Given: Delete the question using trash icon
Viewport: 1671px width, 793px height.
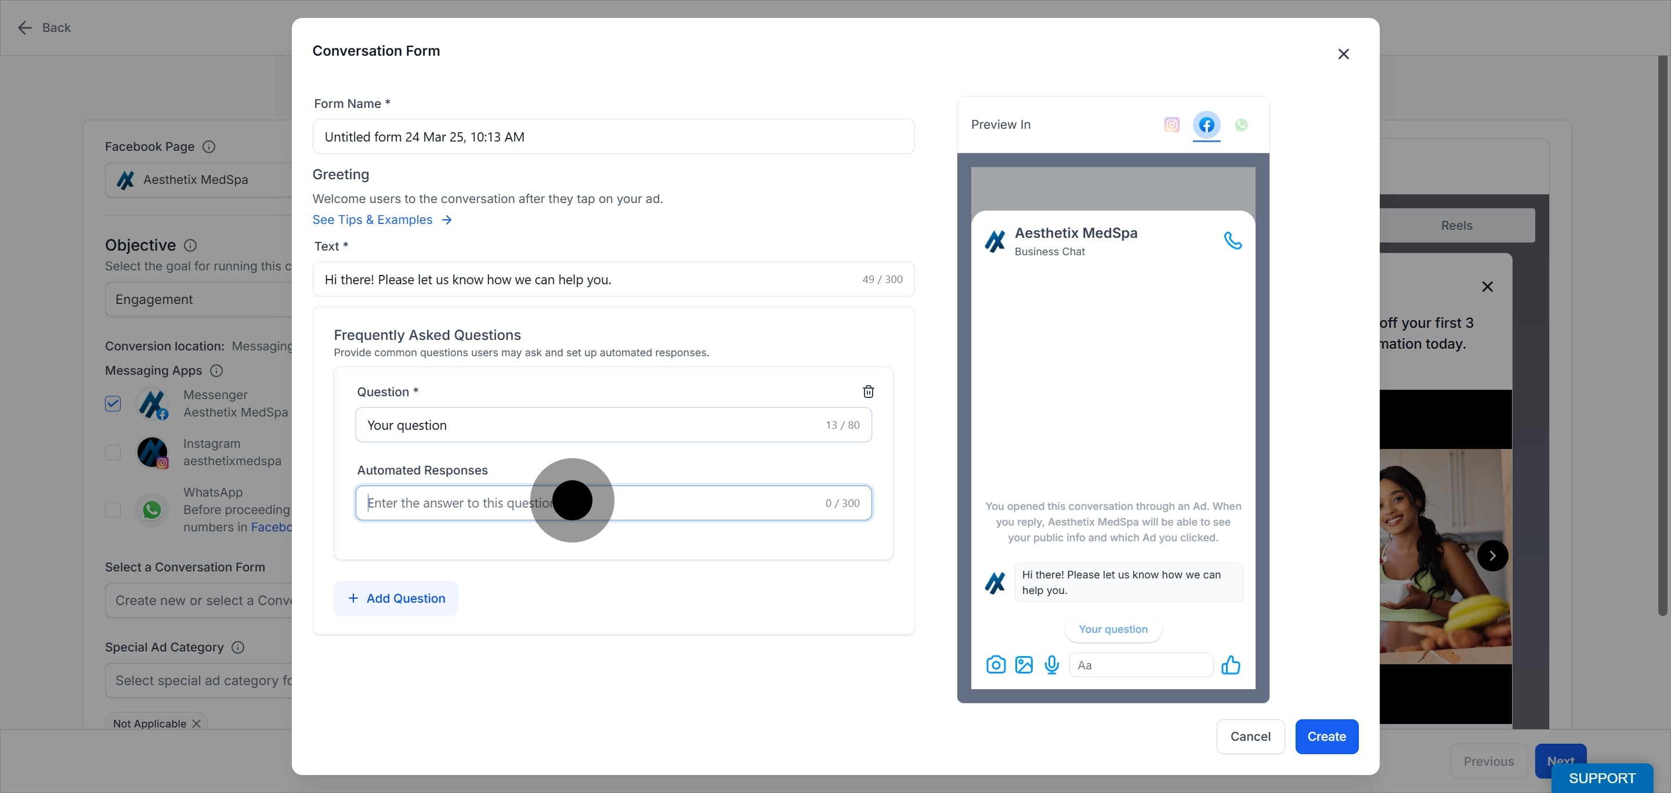Looking at the screenshot, I should coord(869,392).
